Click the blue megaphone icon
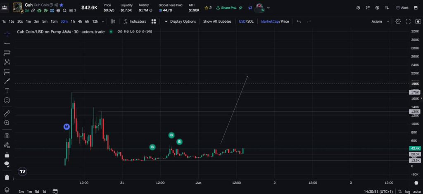The image size is (423, 194). point(250,8)
